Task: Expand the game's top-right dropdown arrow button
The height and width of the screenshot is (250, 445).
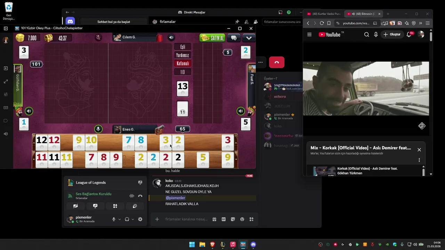Action: [x=249, y=38]
